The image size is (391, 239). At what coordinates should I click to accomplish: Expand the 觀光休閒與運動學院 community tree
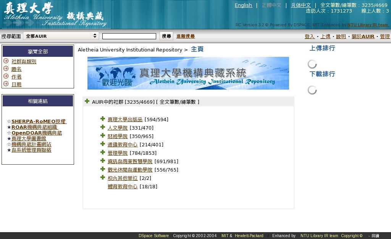pos(102,169)
